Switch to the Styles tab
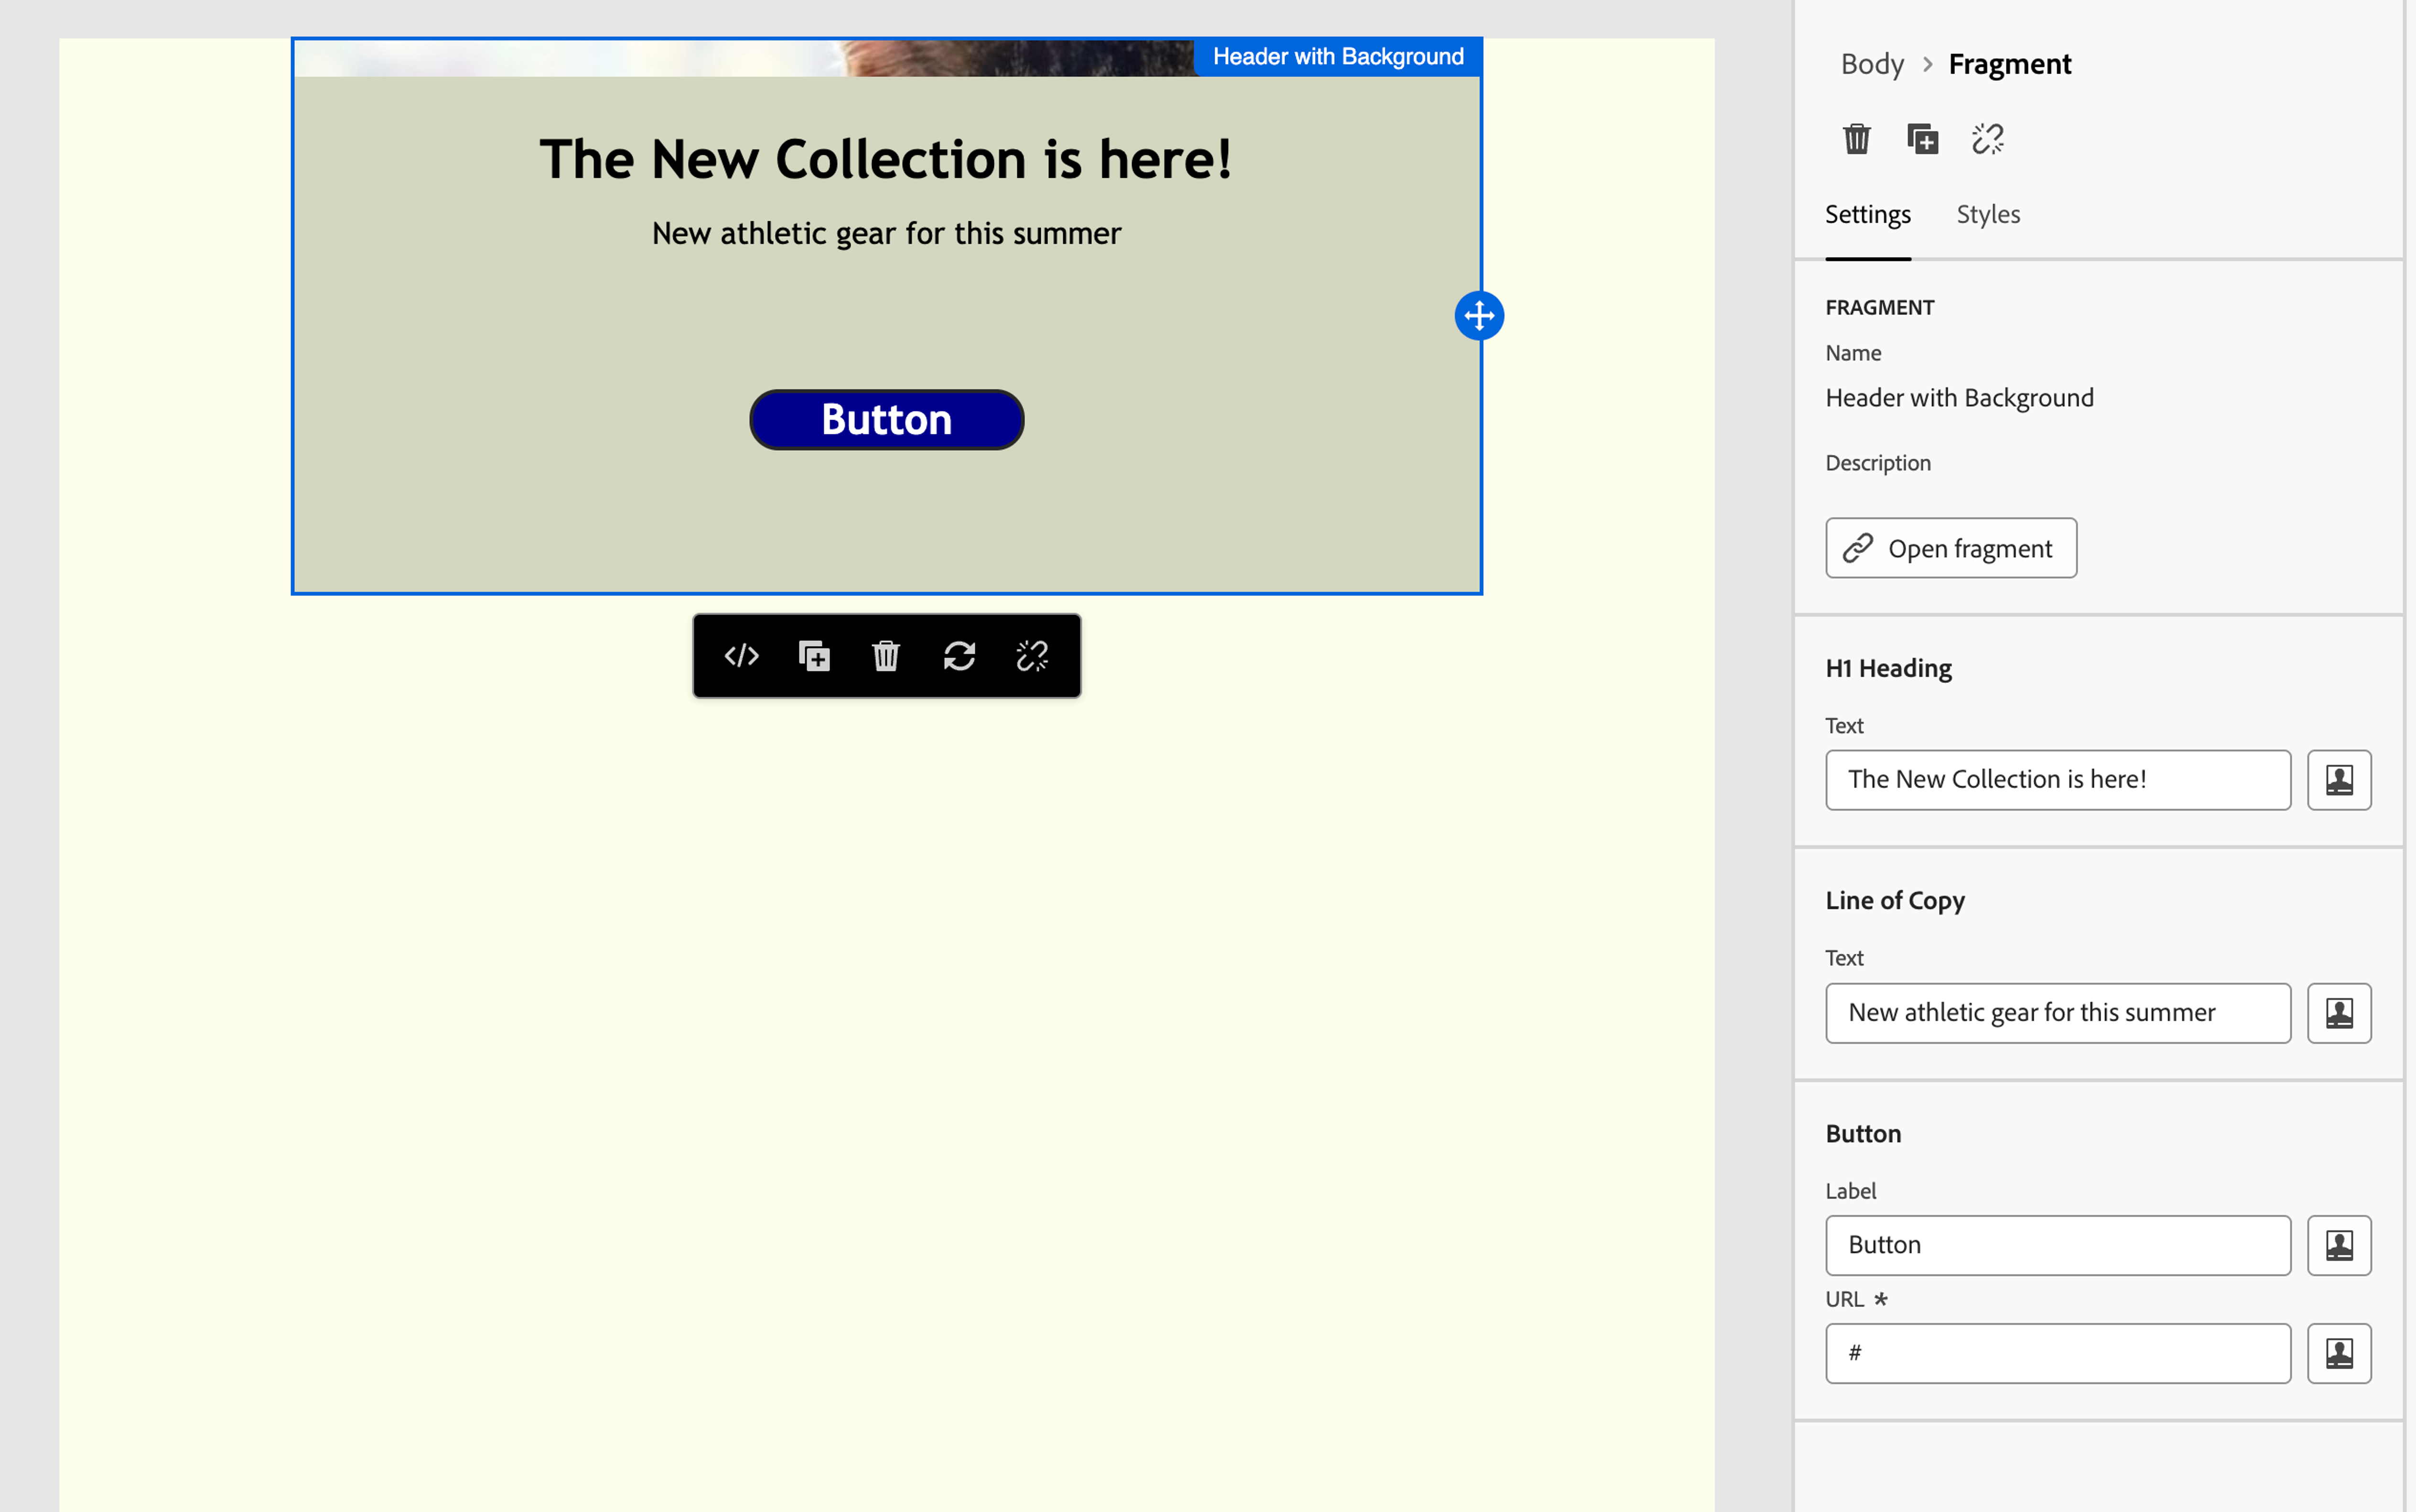 click(x=1988, y=215)
